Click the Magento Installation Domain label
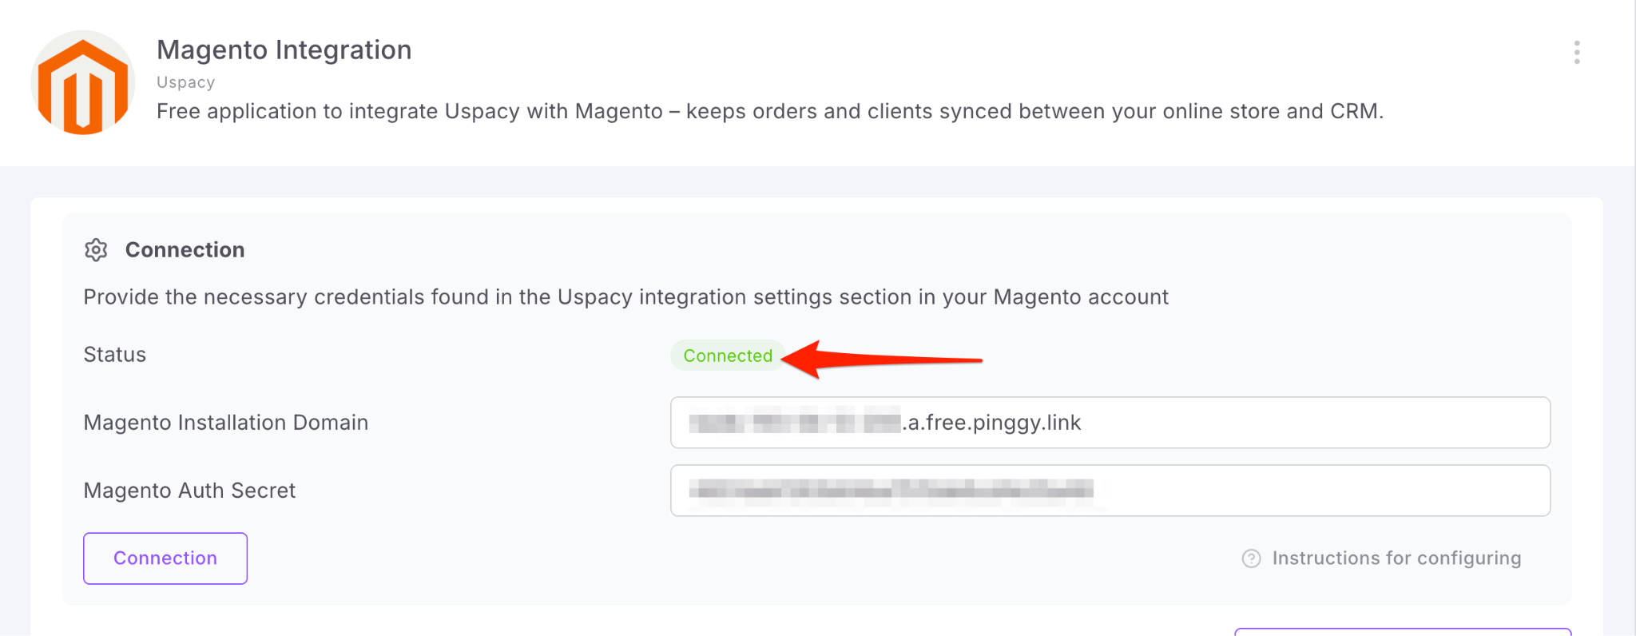Screen dimensions: 1636x636 click(x=226, y=423)
